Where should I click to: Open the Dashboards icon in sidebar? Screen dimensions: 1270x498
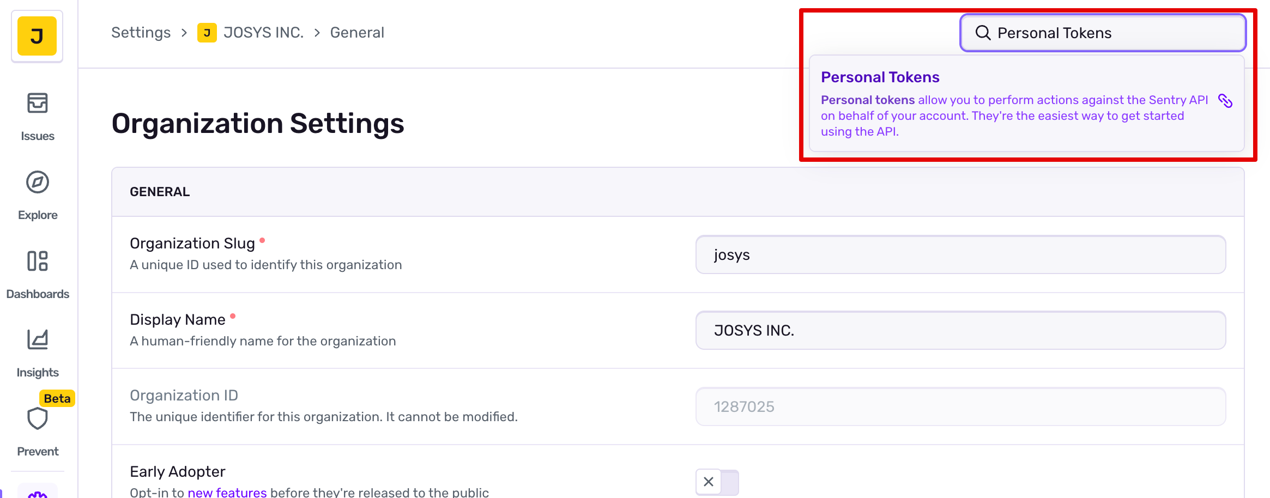pyautogui.click(x=38, y=261)
